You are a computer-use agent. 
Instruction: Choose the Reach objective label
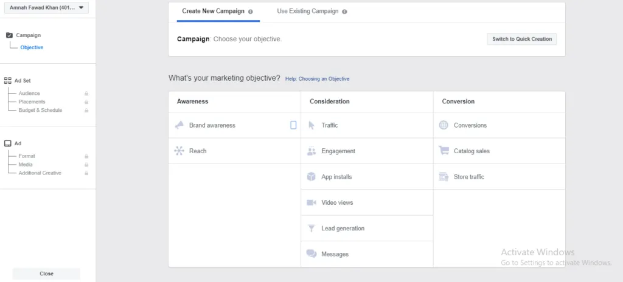pyautogui.click(x=198, y=151)
